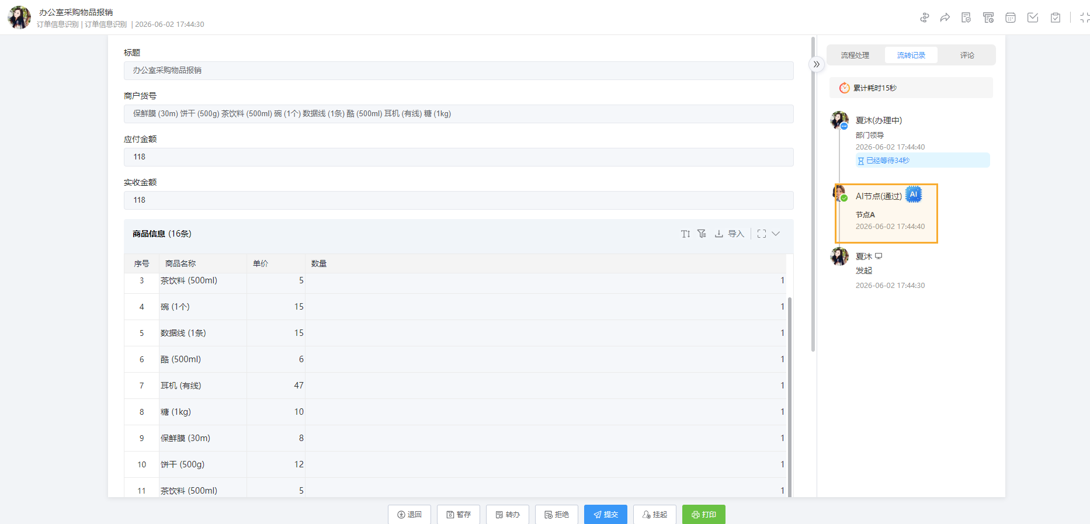Click the text height icon in 商品信息 table
The width and height of the screenshot is (1090, 524).
(685, 234)
